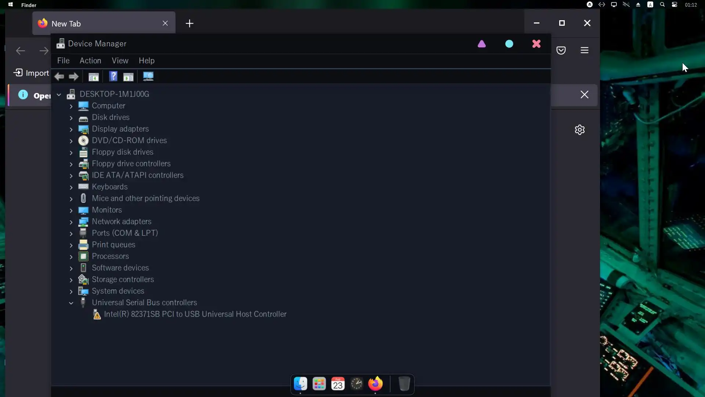The image size is (705, 397).
Task: Open a new Firefox tab with the plus button
Action: click(189, 24)
